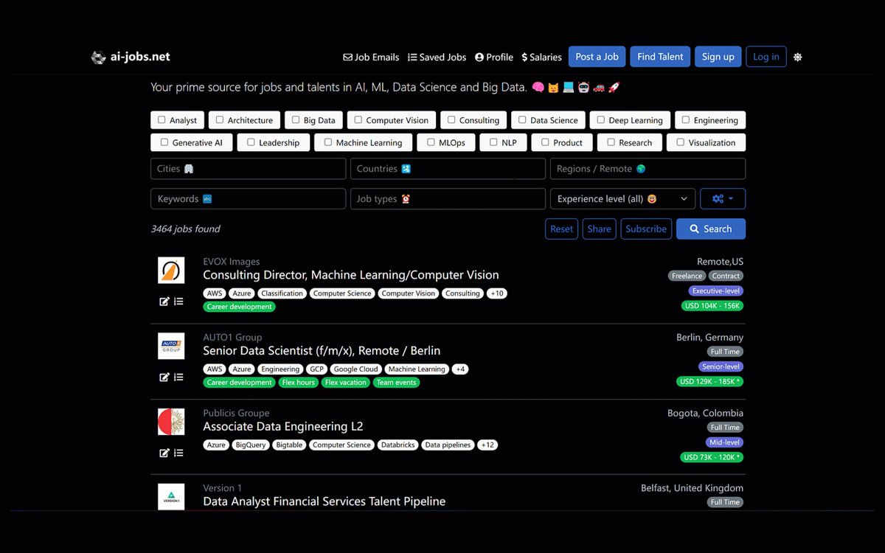Click the Find Talent button
Image resolution: width=885 pixels, height=553 pixels.
pos(660,57)
